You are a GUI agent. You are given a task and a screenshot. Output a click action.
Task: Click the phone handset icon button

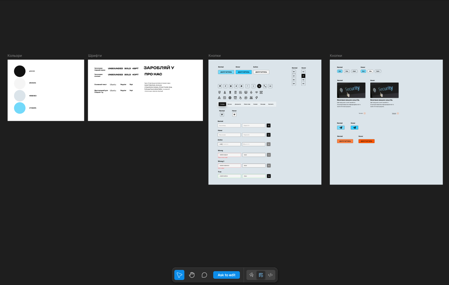pos(265,86)
